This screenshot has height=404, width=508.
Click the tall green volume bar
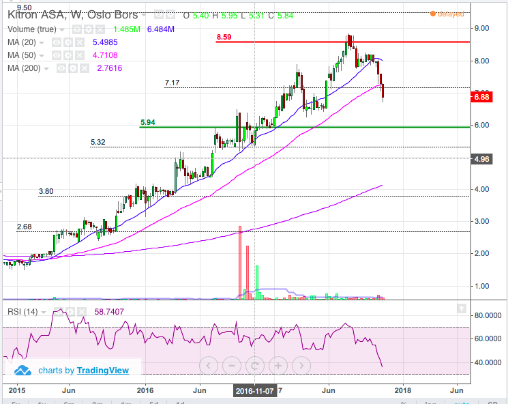[x=257, y=283]
